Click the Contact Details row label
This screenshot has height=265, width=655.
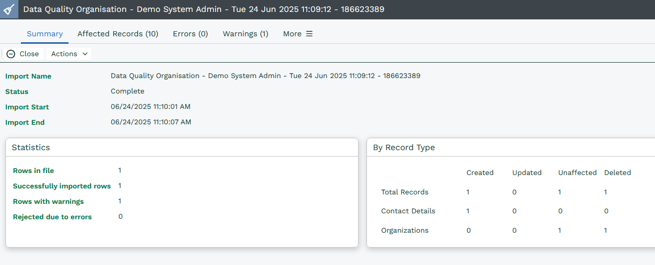coord(408,211)
